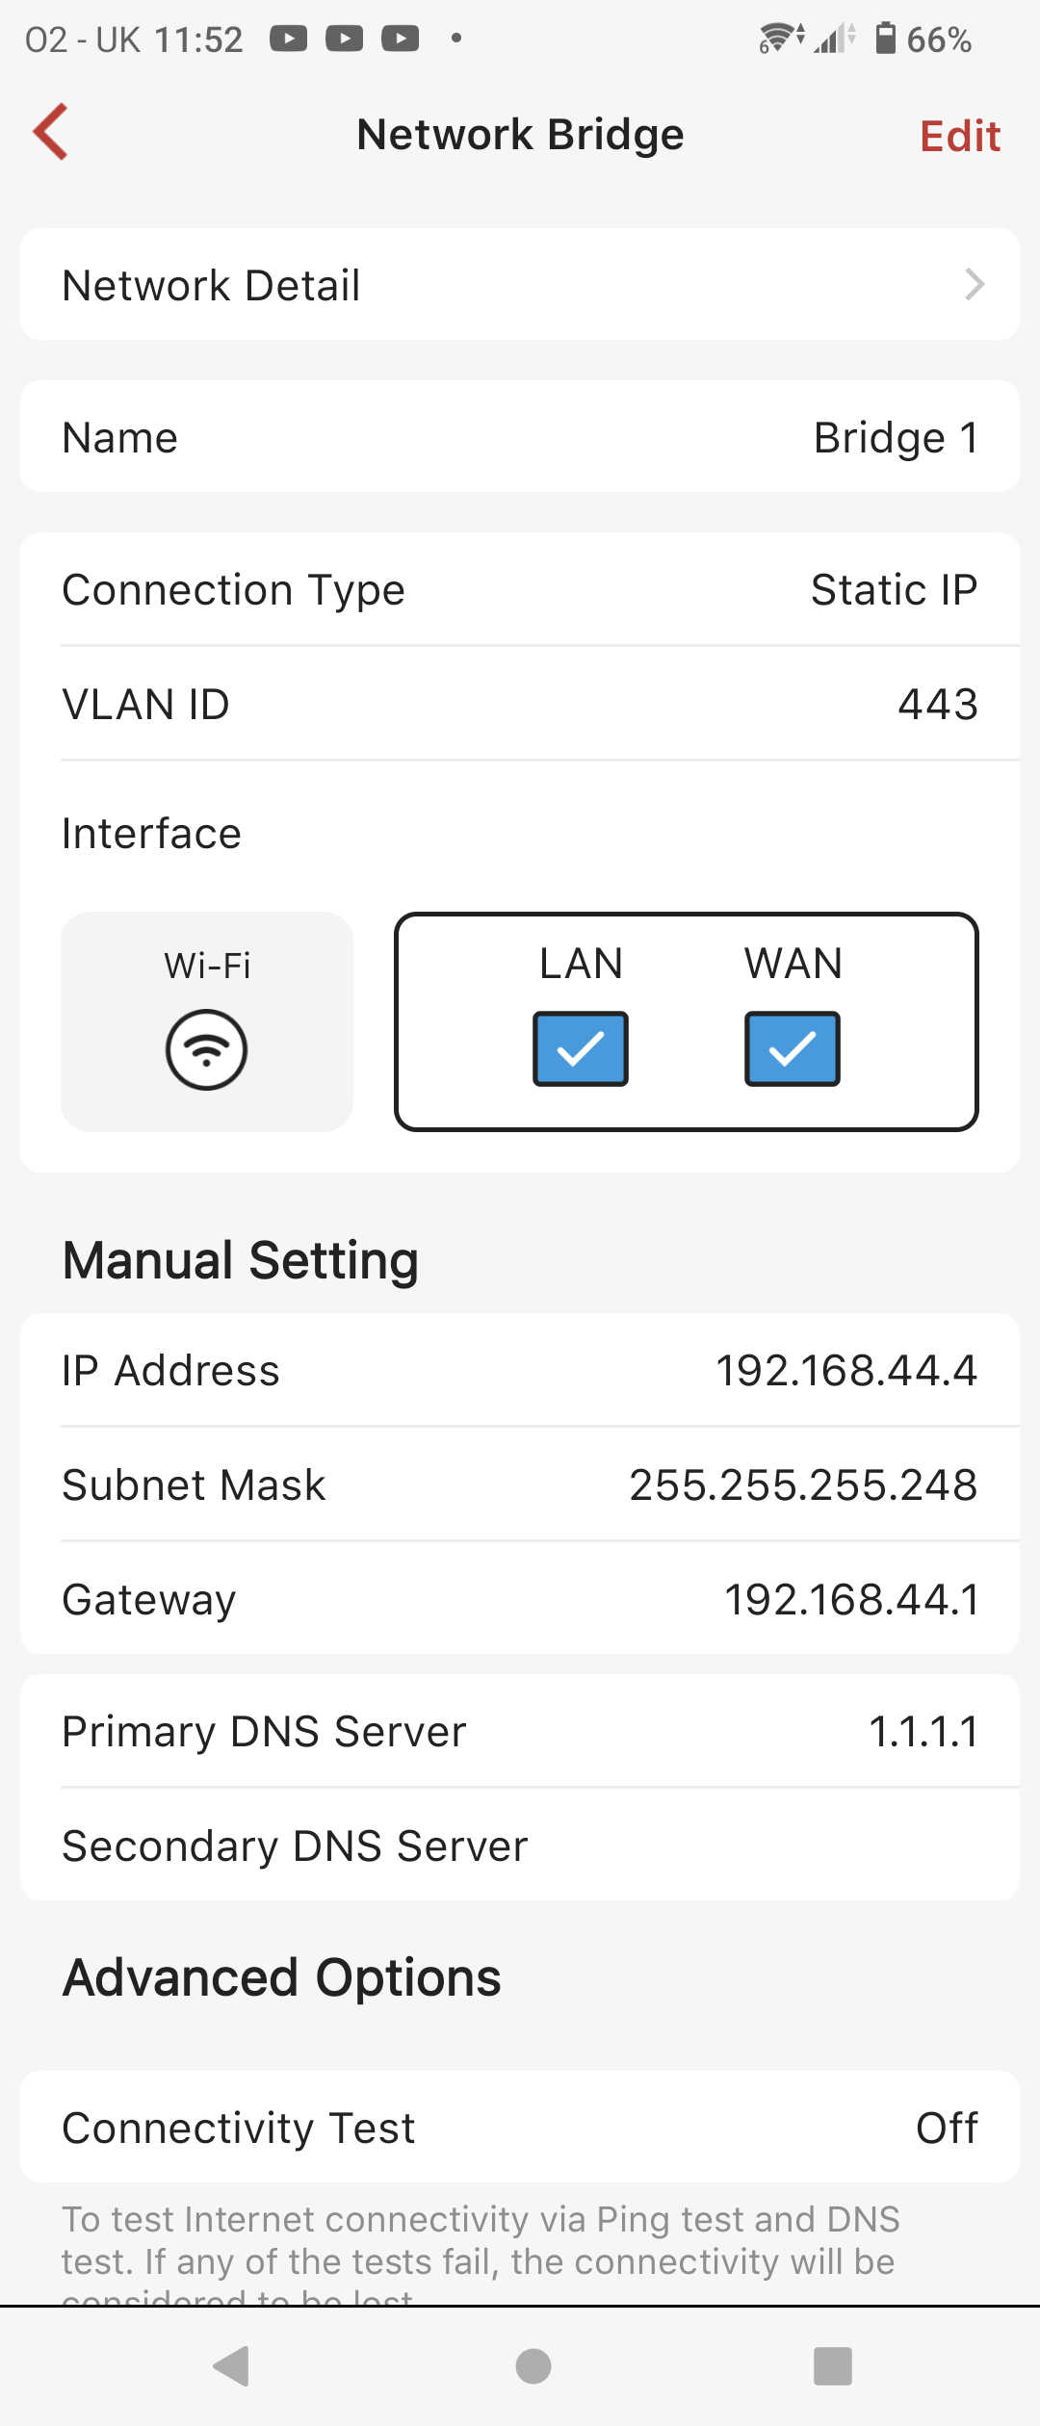Open the Network Detail row
Image resolution: width=1040 pixels, height=2426 pixels.
pyautogui.click(x=520, y=284)
